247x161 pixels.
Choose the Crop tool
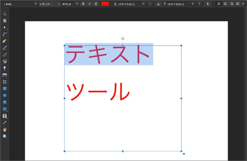click(5, 82)
